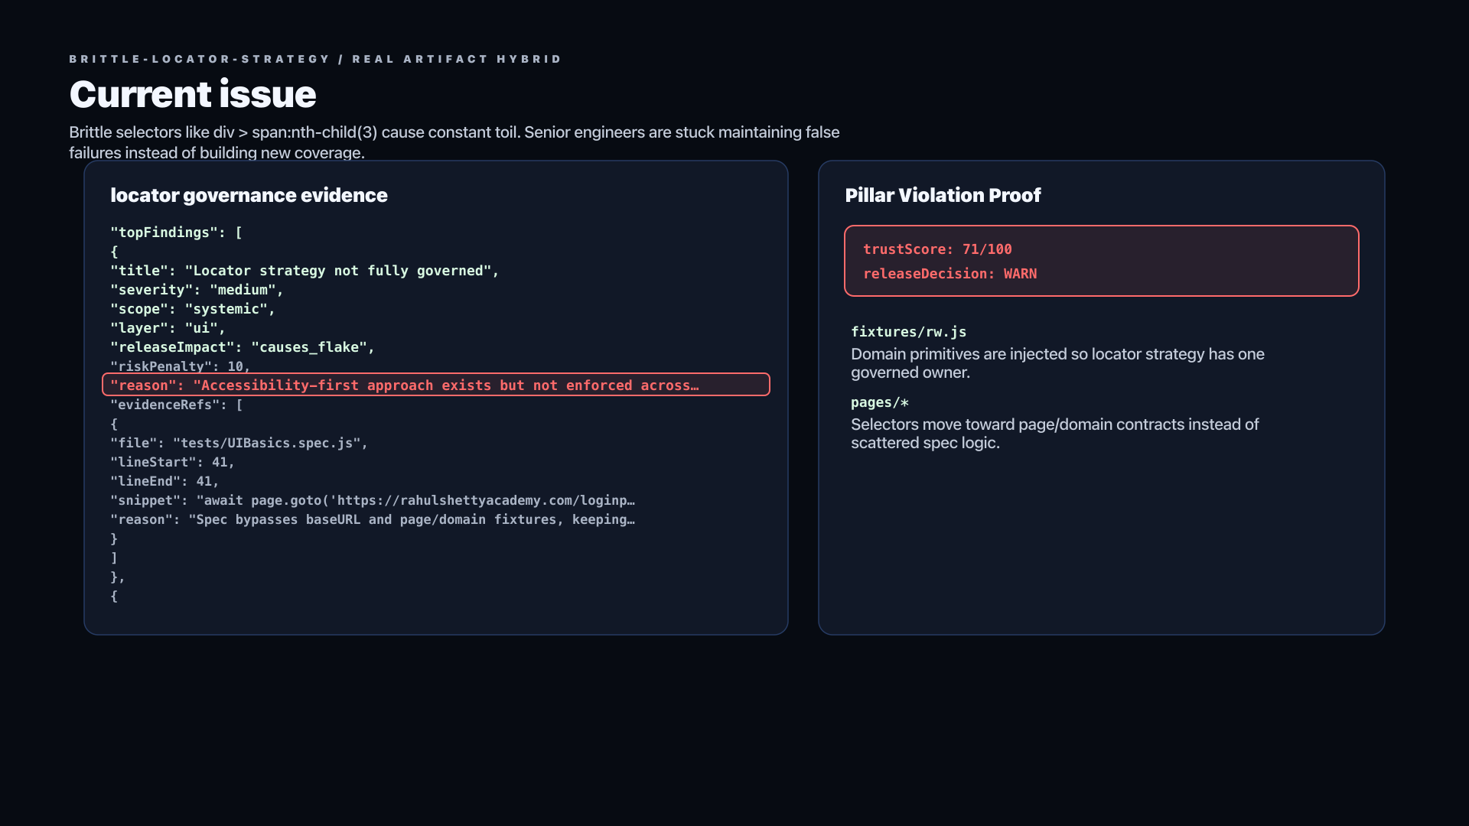Click the "scope": "systemic" line

193,309
